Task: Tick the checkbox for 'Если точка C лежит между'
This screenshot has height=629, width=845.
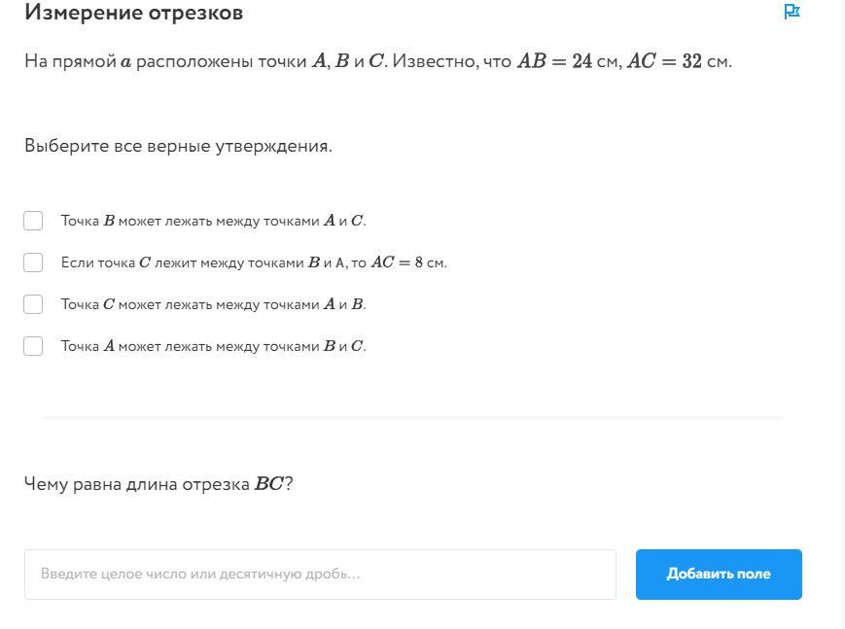Action: [33, 262]
